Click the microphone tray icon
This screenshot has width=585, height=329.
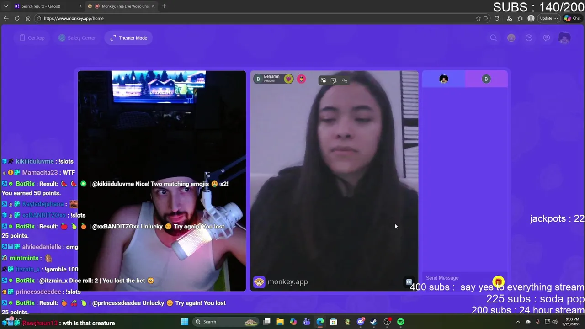coord(537,322)
